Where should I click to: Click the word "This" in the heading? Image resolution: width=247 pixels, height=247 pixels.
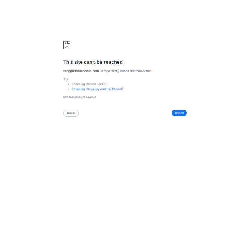pos(68,62)
